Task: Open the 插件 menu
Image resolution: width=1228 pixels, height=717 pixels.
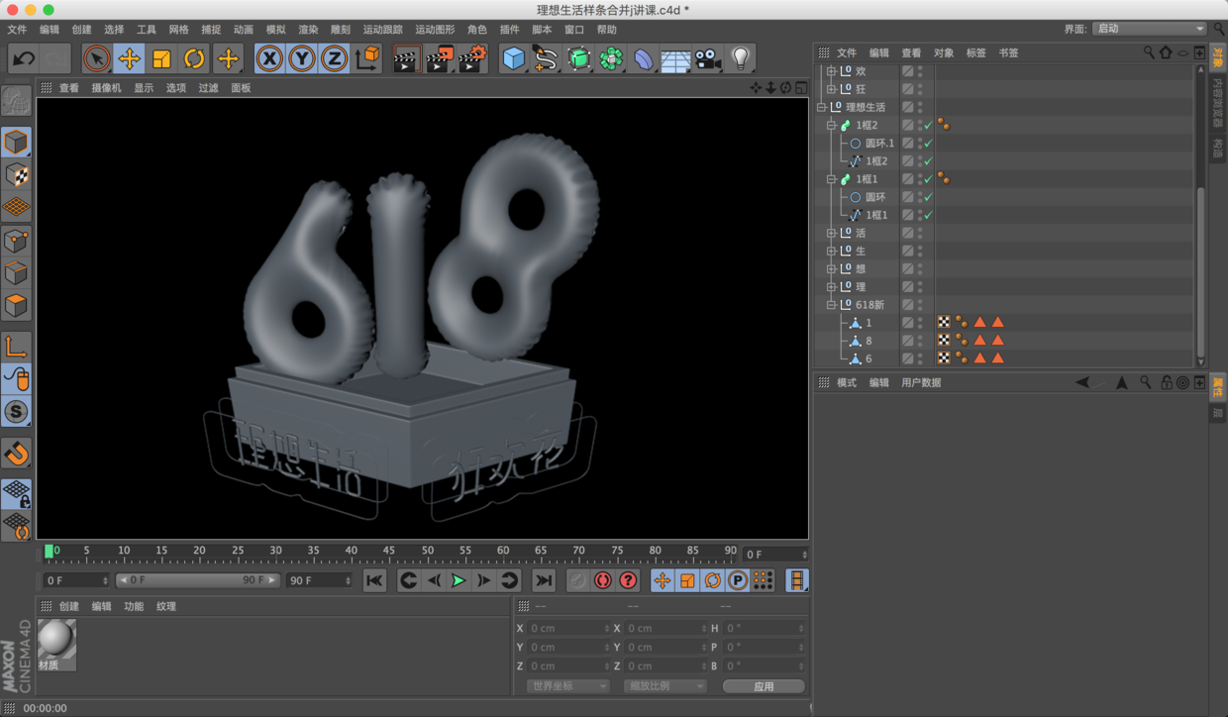Action: pos(509,30)
